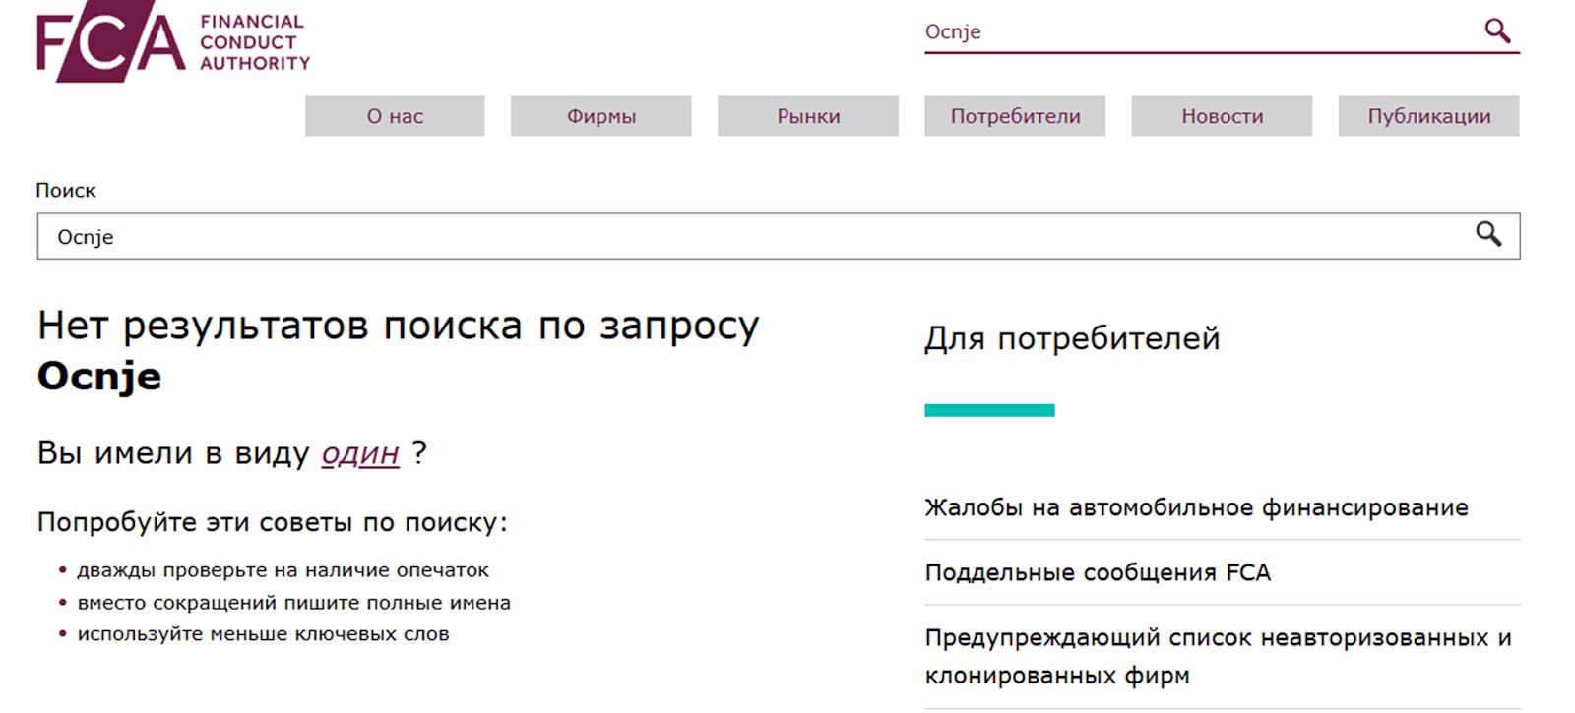Click the FCA logo emblem
1575x713 pixels.
click(x=110, y=41)
